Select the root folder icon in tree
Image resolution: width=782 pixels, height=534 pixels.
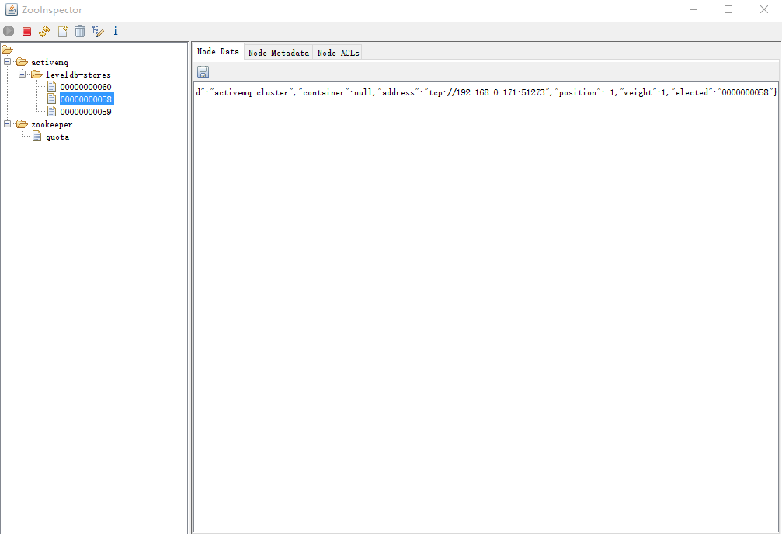(8, 50)
